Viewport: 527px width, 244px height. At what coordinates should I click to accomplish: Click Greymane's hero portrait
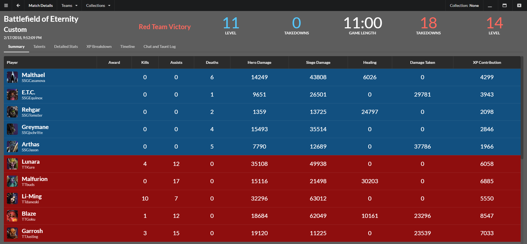tap(12, 129)
